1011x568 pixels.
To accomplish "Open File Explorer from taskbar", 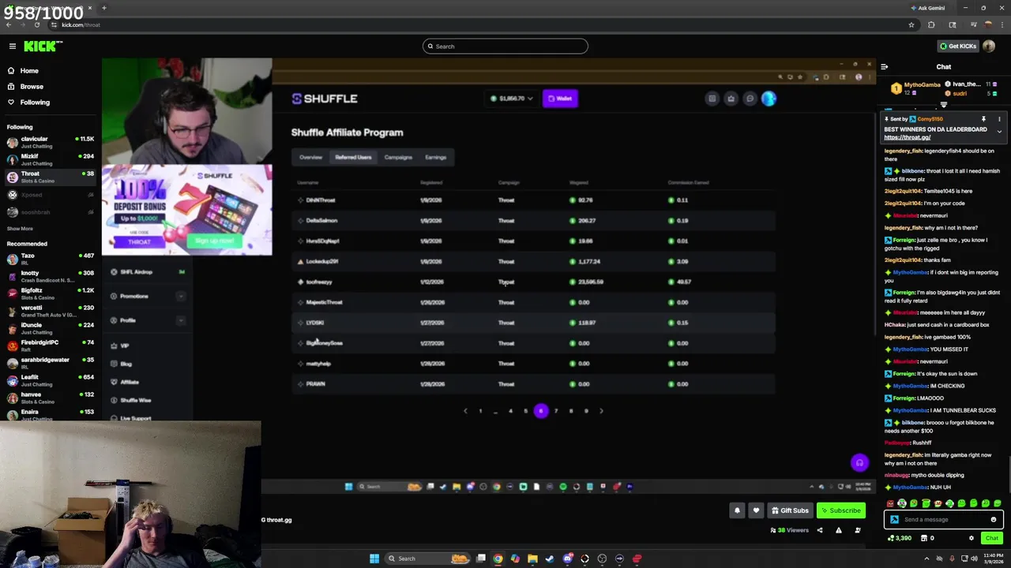I will [532, 559].
